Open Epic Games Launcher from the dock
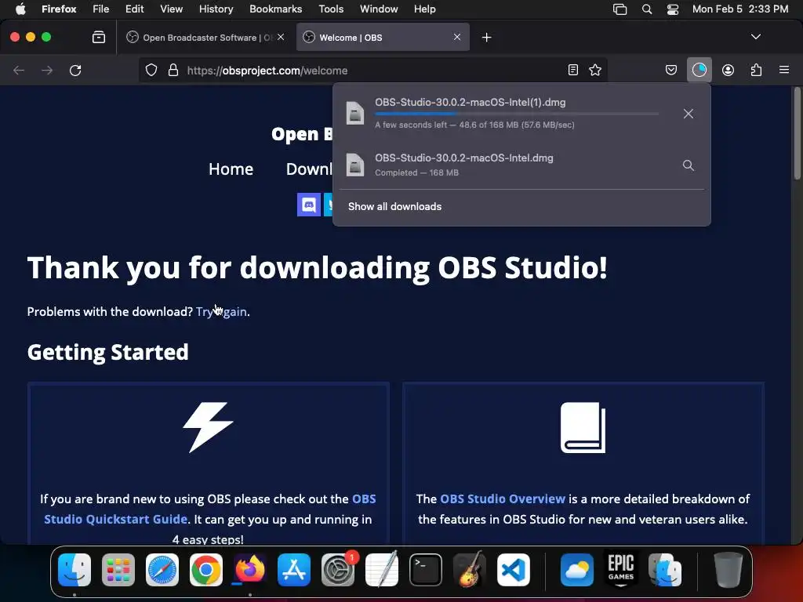 (x=621, y=570)
